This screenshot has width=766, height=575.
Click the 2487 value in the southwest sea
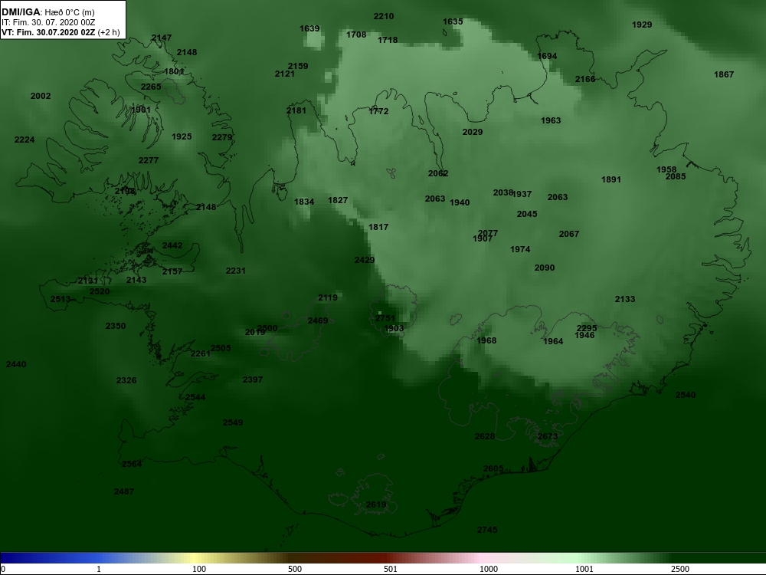click(123, 491)
